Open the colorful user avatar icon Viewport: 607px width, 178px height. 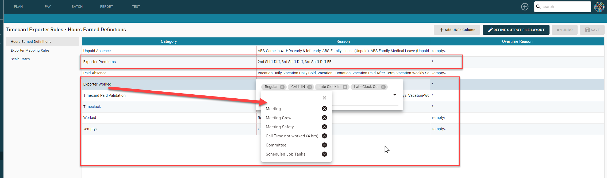tap(599, 7)
